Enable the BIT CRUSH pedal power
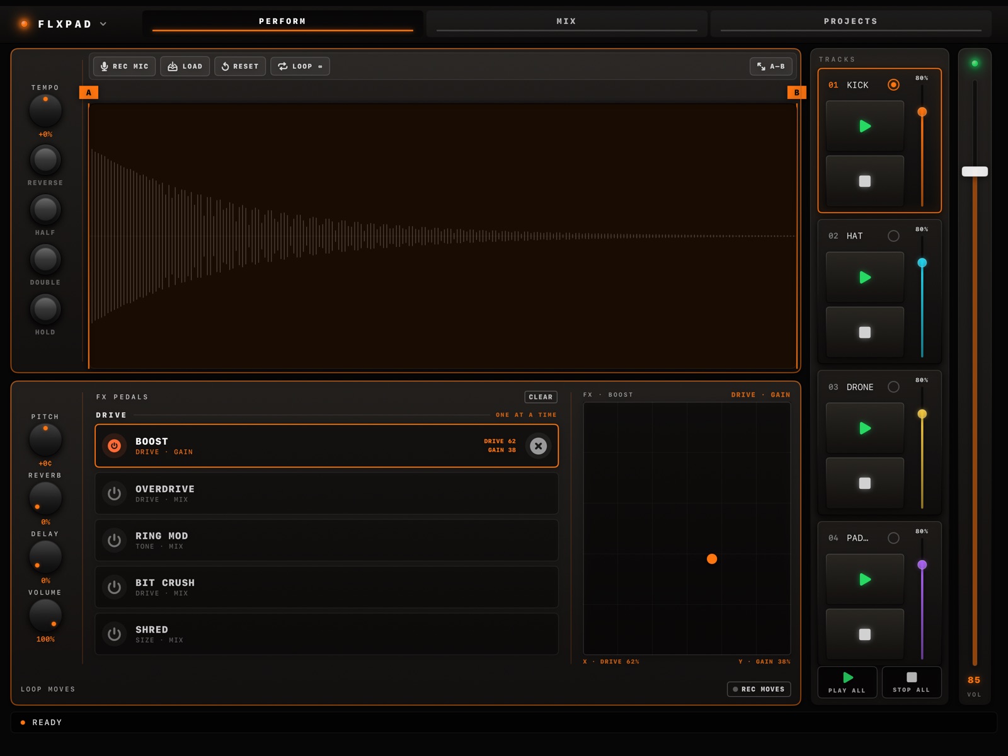 114,587
